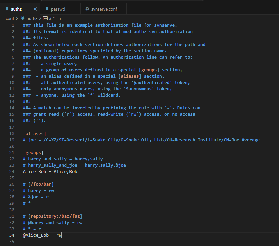
Task: Open the '# * = r' symbol breadcrumb
Action: pyautogui.click(x=55, y=18)
